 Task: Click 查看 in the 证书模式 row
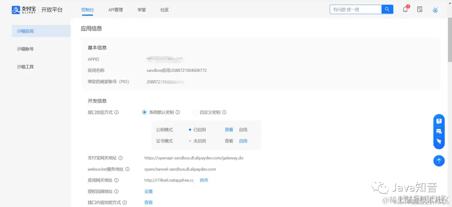[229, 141]
